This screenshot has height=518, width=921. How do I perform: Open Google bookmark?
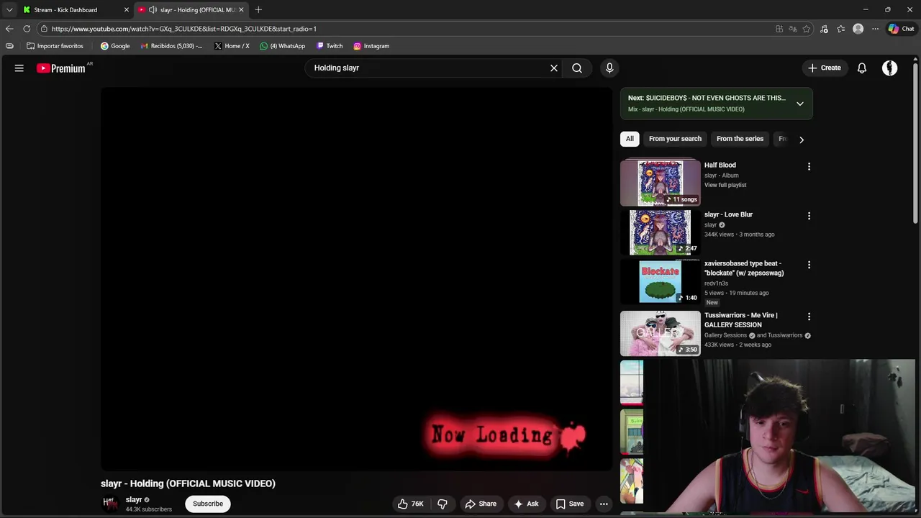[115, 46]
